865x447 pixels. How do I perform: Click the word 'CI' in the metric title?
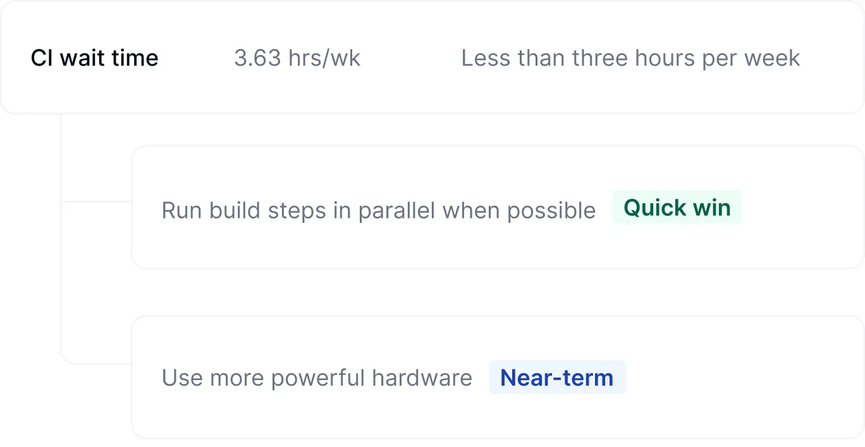pos(42,58)
